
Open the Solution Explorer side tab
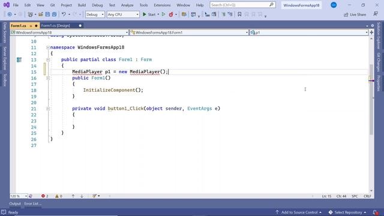379,35
